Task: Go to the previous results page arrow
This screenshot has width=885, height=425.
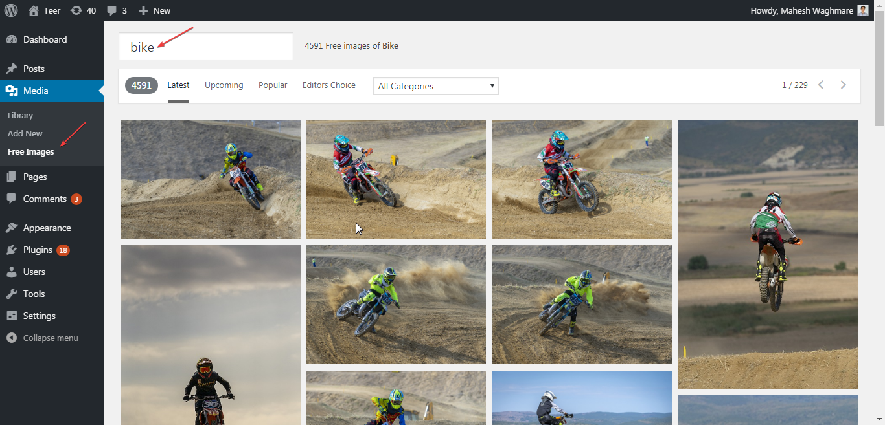Action: (x=821, y=85)
